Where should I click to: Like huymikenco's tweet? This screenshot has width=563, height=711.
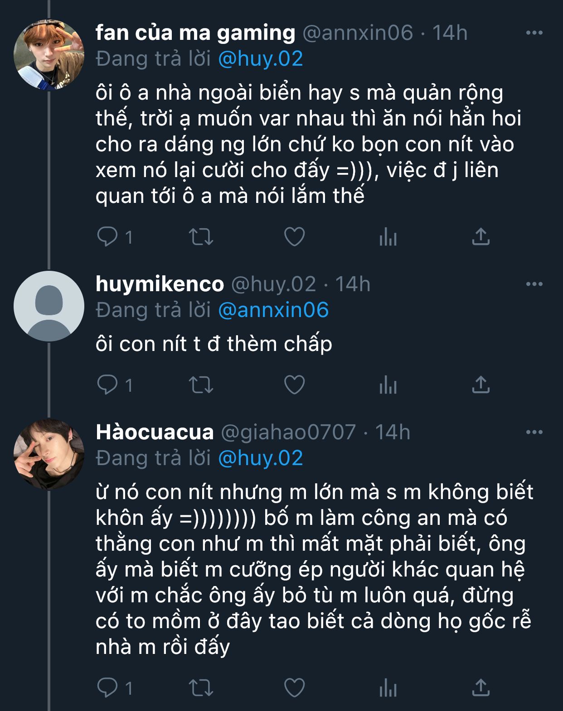pos(294,385)
